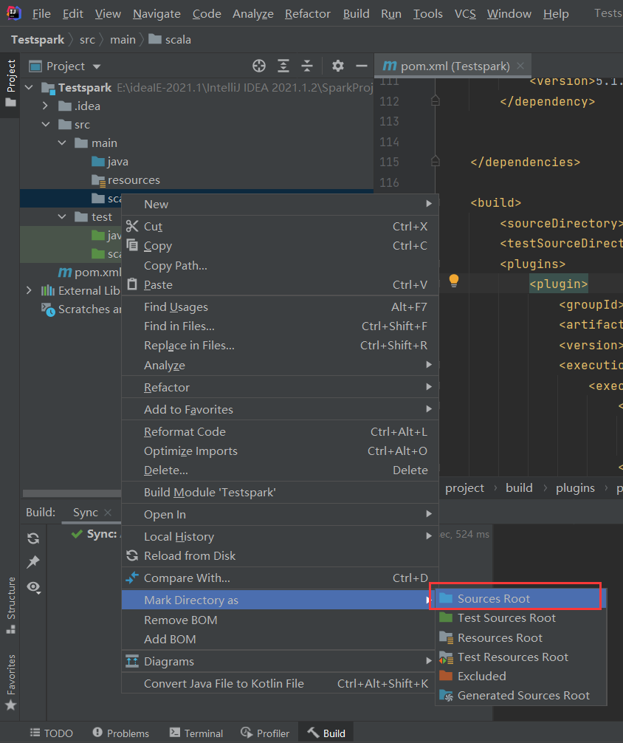
Task: Open the Refactor submenu in context menu
Action: tap(280, 387)
